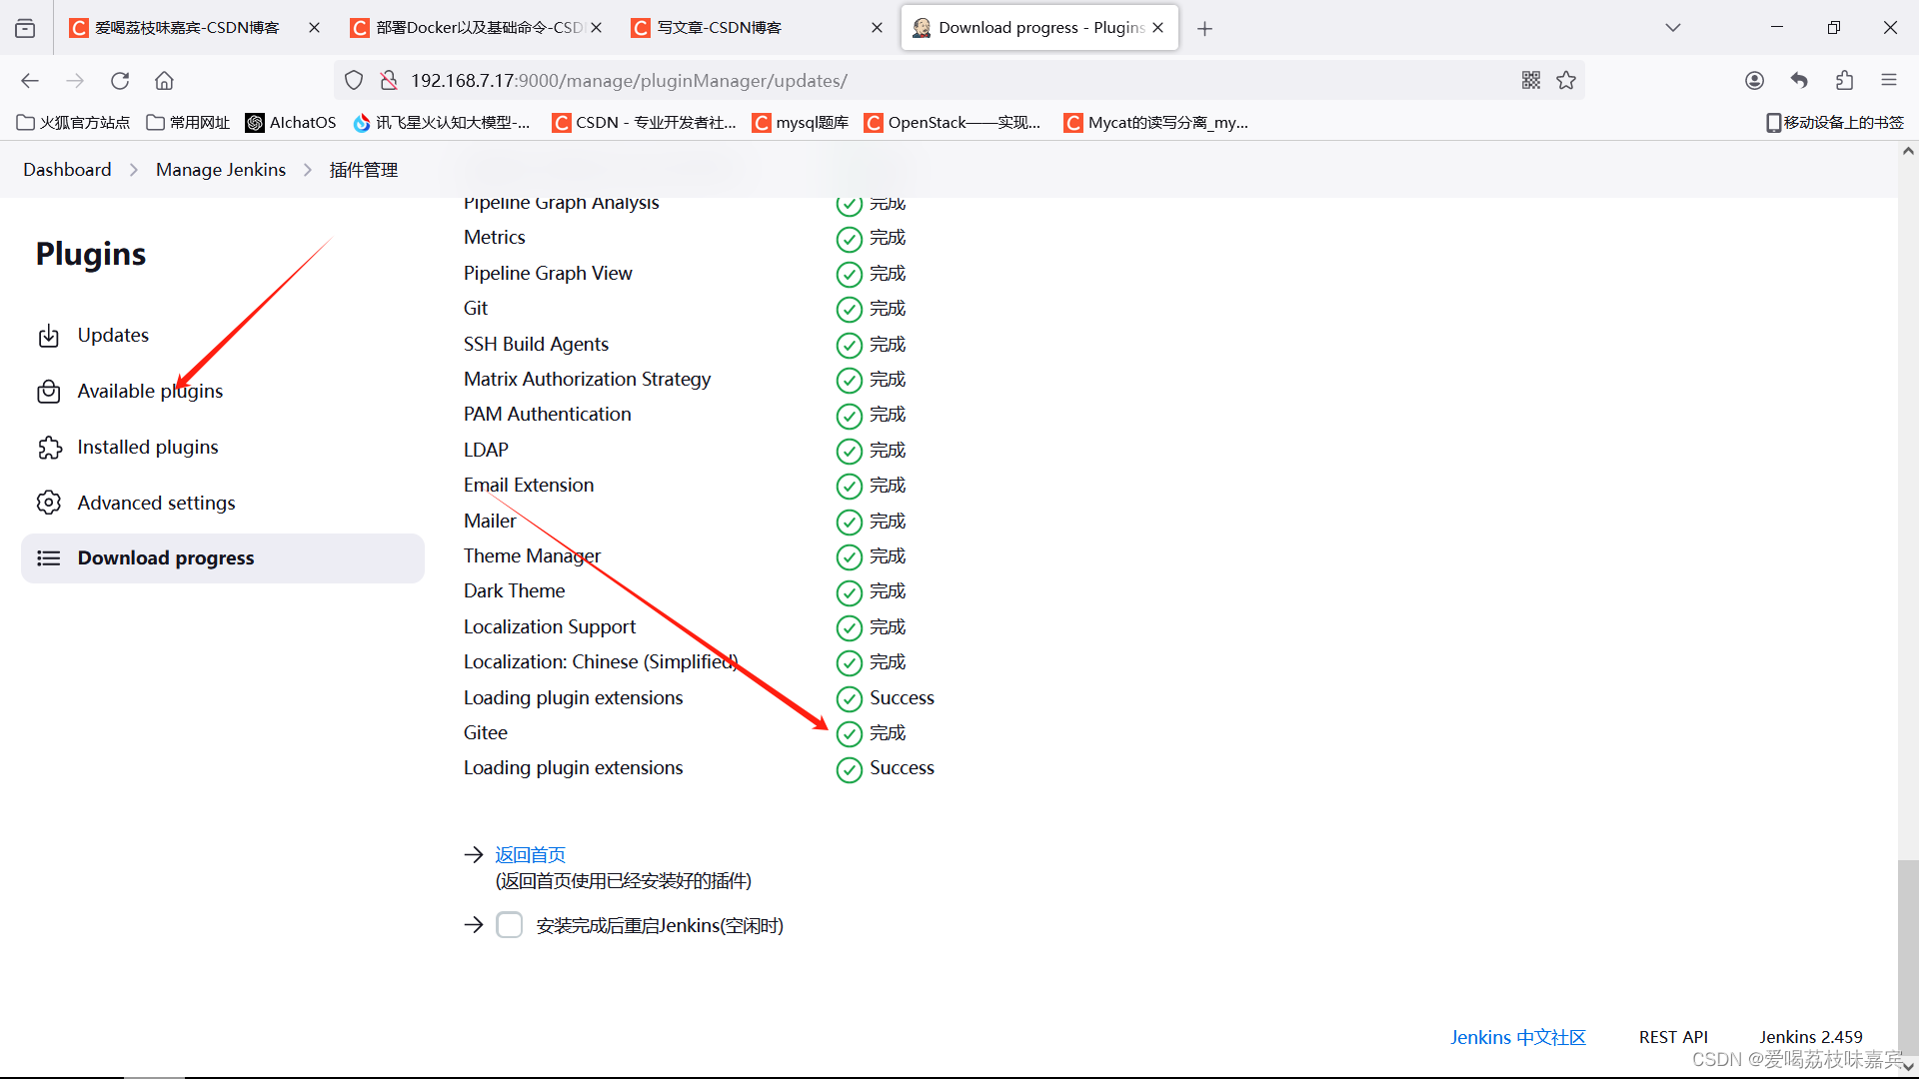Open Available plugins in sidebar
The image size is (1919, 1079).
point(223,392)
